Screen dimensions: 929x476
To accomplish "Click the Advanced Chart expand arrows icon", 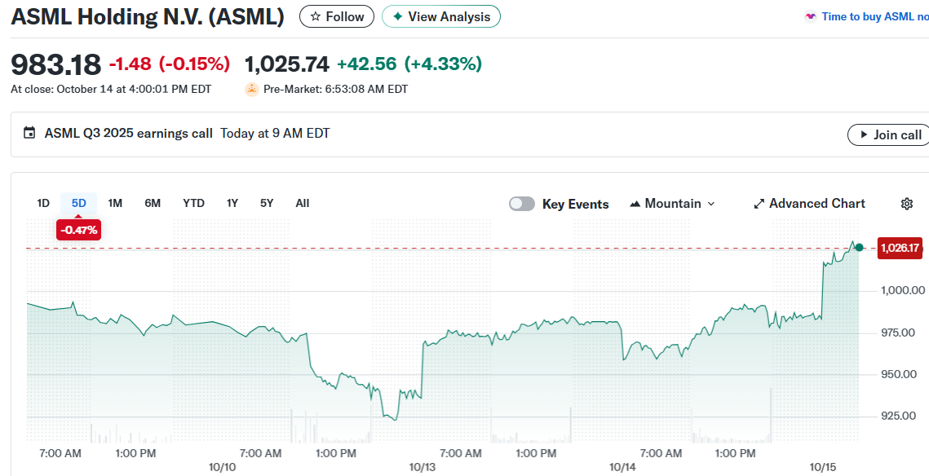I will point(759,204).
